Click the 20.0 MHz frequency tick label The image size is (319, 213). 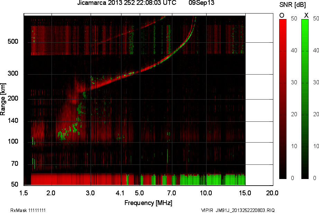point(273,193)
